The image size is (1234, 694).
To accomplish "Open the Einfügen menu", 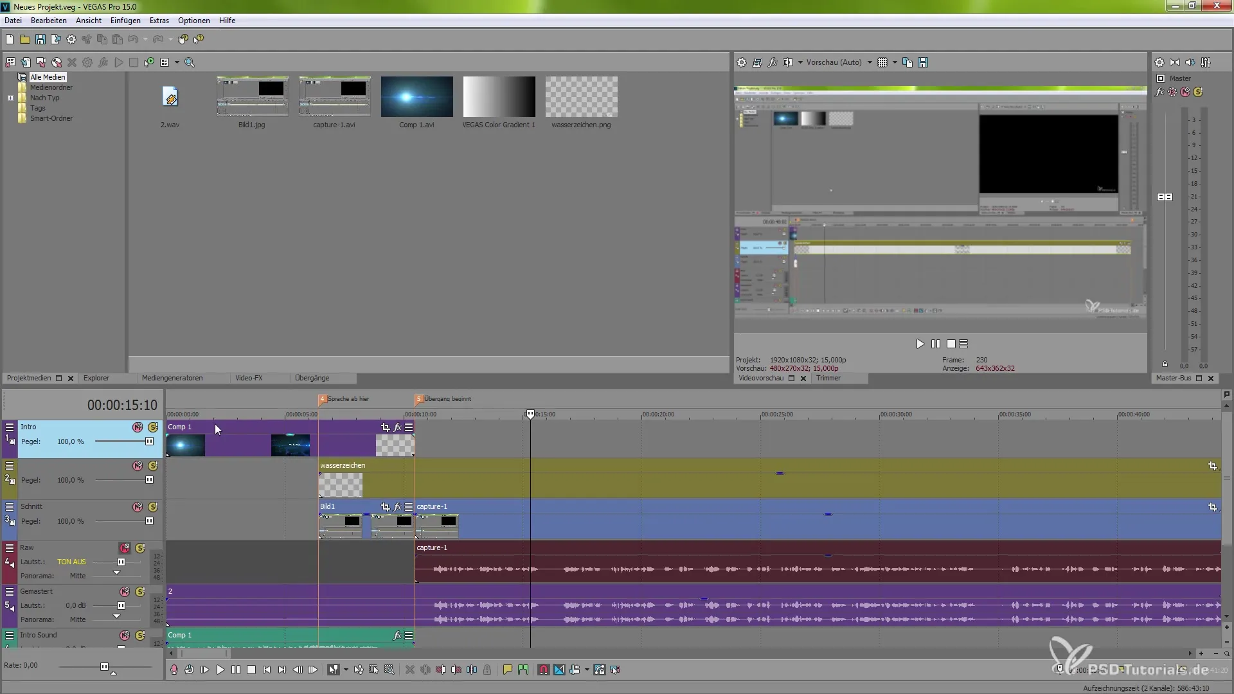I will pyautogui.click(x=125, y=21).
